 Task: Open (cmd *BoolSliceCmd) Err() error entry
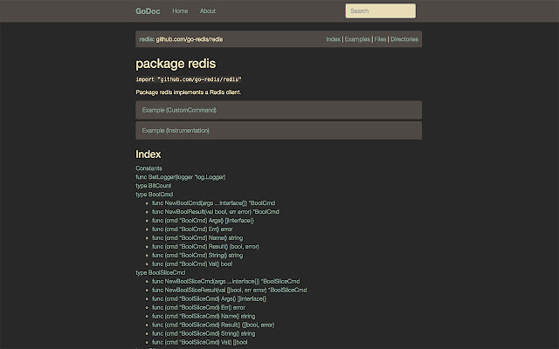[x=198, y=307]
